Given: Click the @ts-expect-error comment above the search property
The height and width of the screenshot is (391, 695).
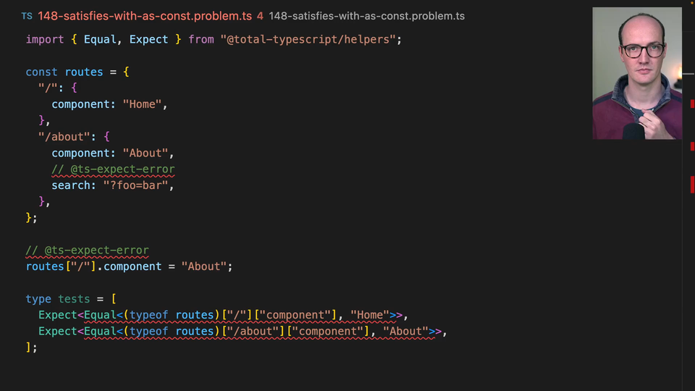Looking at the screenshot, I should (113, 169).
